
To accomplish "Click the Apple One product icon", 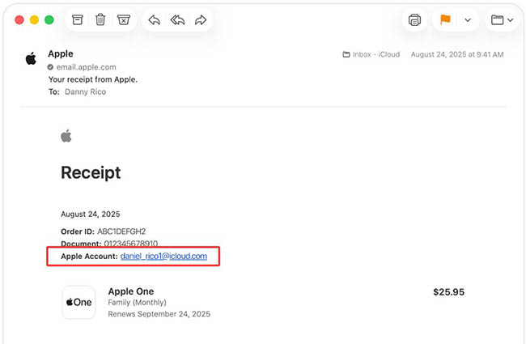I will (78, 303).
